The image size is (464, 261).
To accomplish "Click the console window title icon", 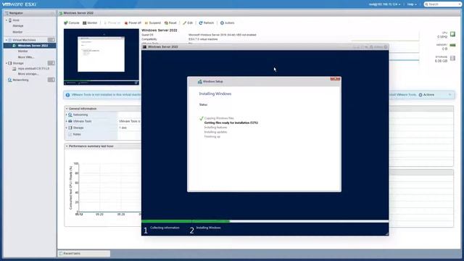I will (x=144, y=46).
